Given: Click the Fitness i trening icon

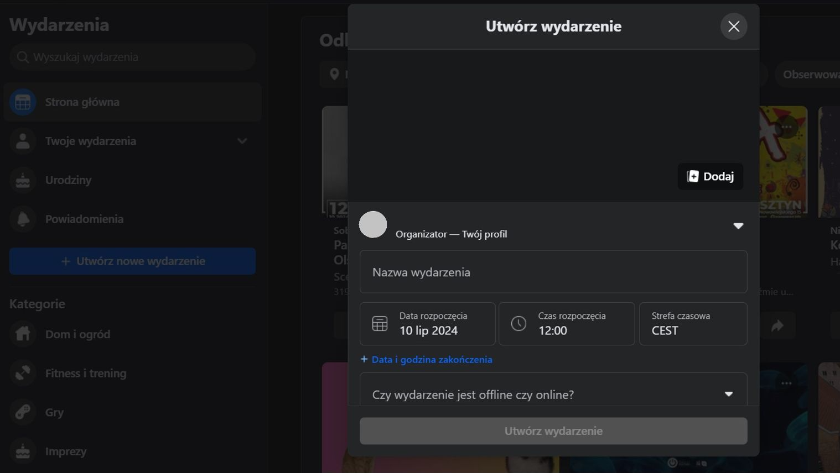Looking at the screenshot, I should coord(23,374).
